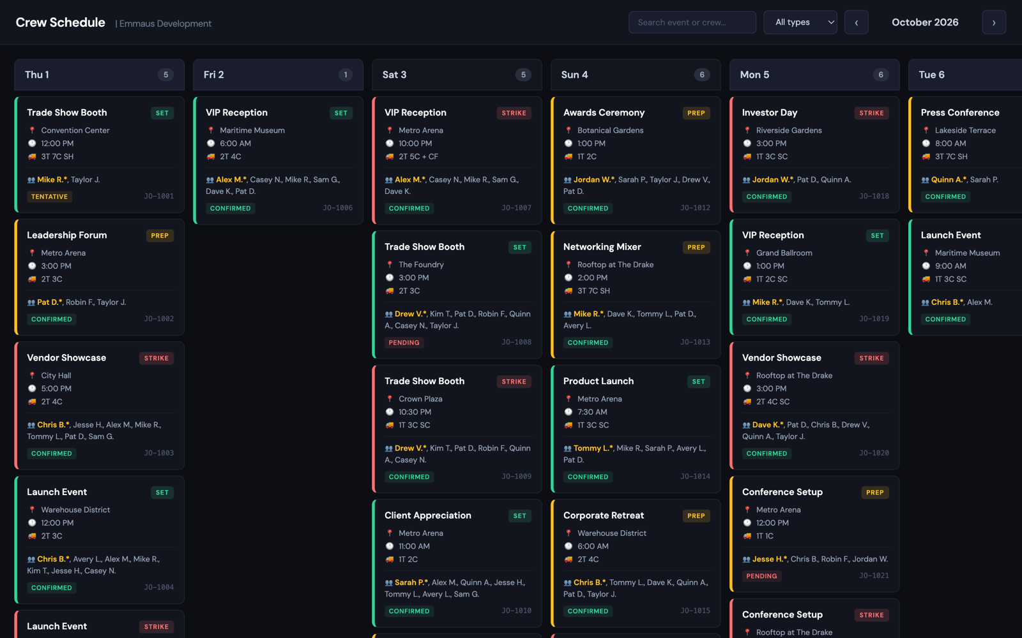Open the Awards Ceremony event card
This screenshot has width=1022, height=638.
click(636, 160)
